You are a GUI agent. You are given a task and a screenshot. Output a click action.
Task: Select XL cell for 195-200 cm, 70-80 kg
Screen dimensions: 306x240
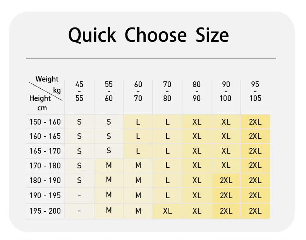(167, 211)
